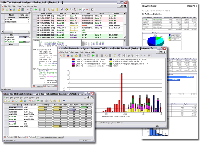Click save floppy icon in Internet Traffic window
The width and height of the screenshot is (200, 145).
(80, 55)
